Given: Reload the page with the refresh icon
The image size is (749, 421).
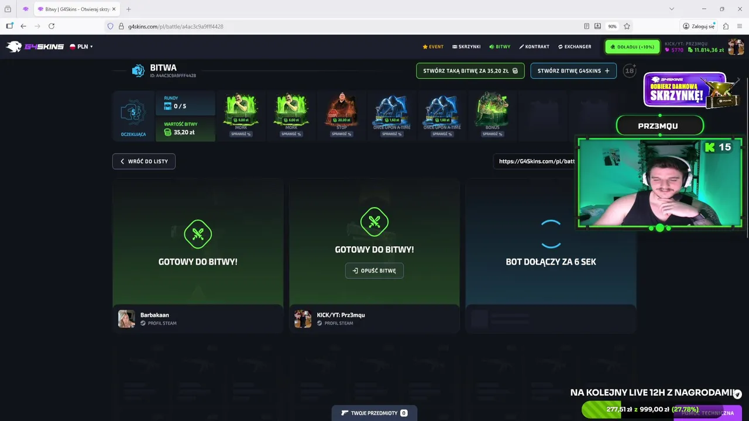Looking at the screenshot, I should tap(51, 26).
